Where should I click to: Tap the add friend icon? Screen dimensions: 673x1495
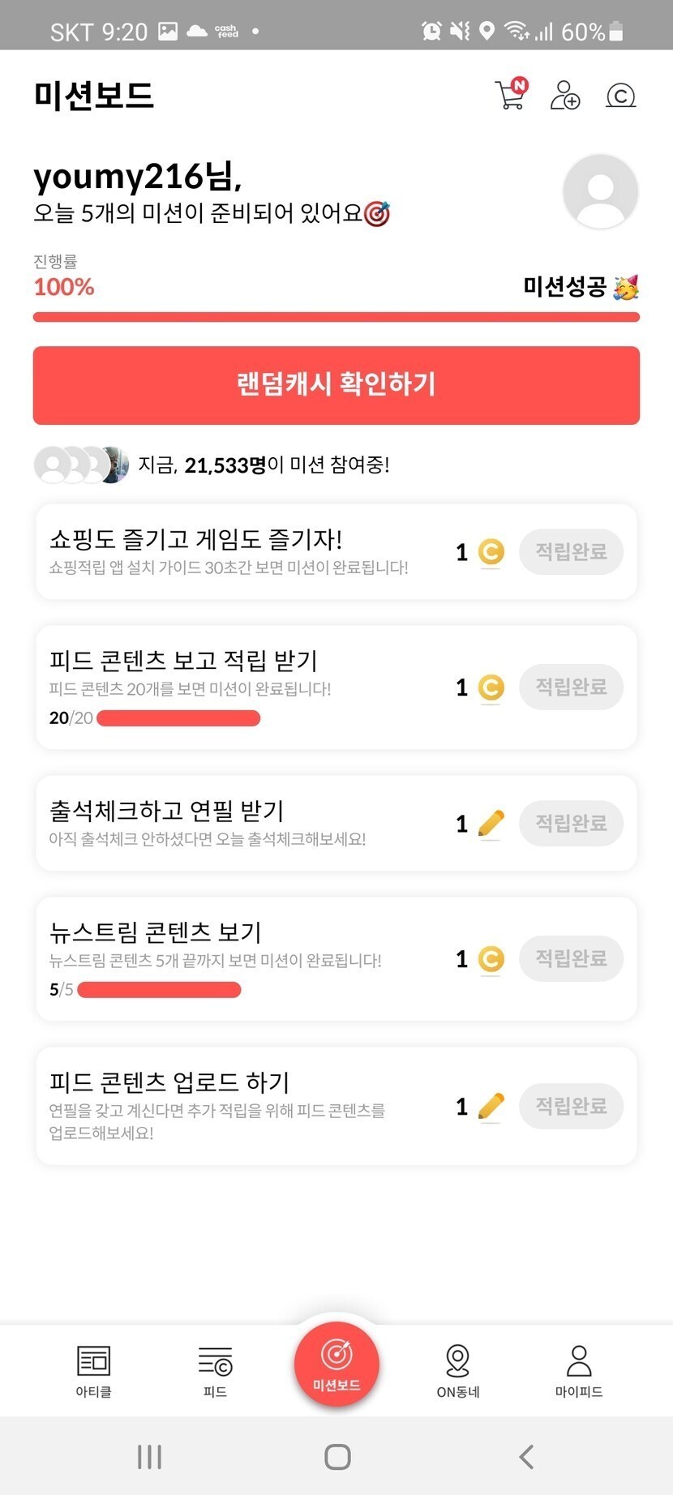tap(565, 95)
